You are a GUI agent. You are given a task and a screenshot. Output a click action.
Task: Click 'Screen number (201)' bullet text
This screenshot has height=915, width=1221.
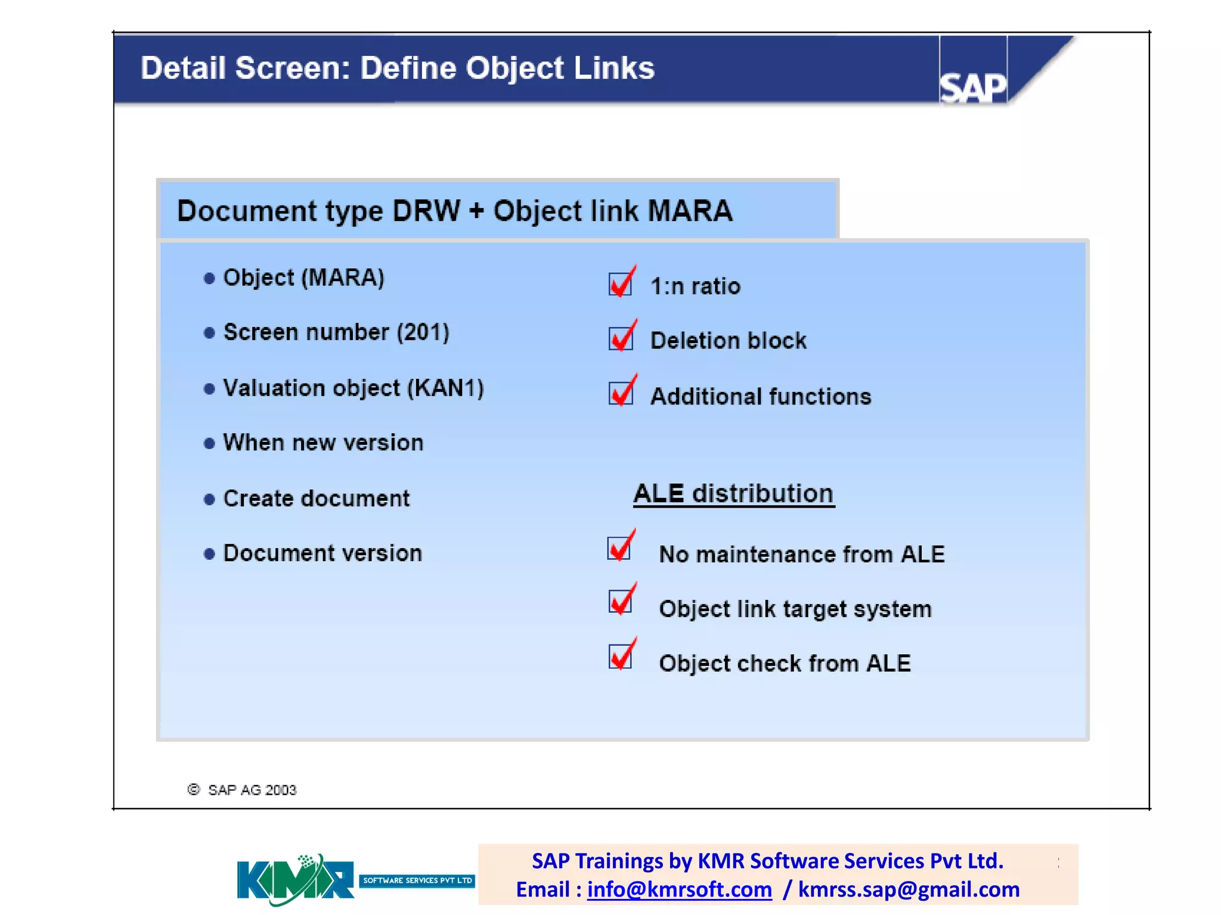pos(336,332)
